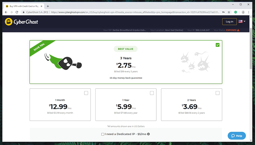This screenshot has width=255, height=145.
Task: Open the Chrome three-dot menu
Action: coord(248,12)
